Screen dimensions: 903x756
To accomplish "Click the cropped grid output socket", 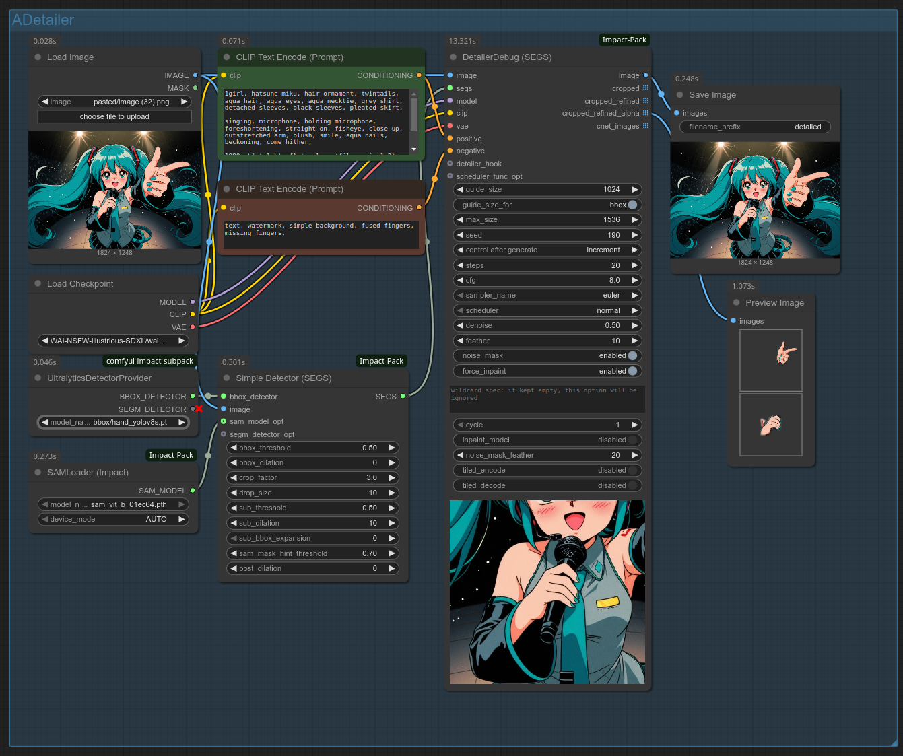I will 646,88.
